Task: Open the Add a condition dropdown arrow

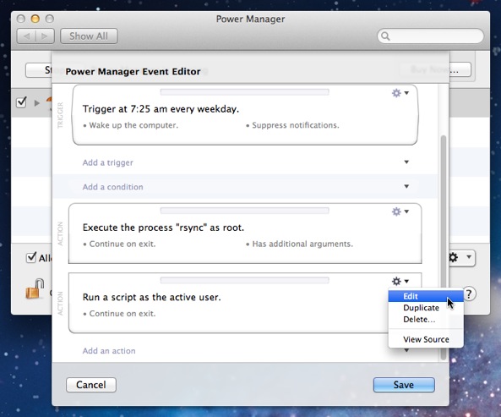Action: [406, 186]
